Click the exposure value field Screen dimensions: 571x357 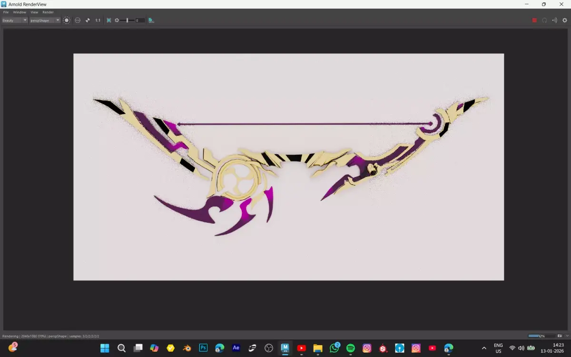(x=140, y=20)
